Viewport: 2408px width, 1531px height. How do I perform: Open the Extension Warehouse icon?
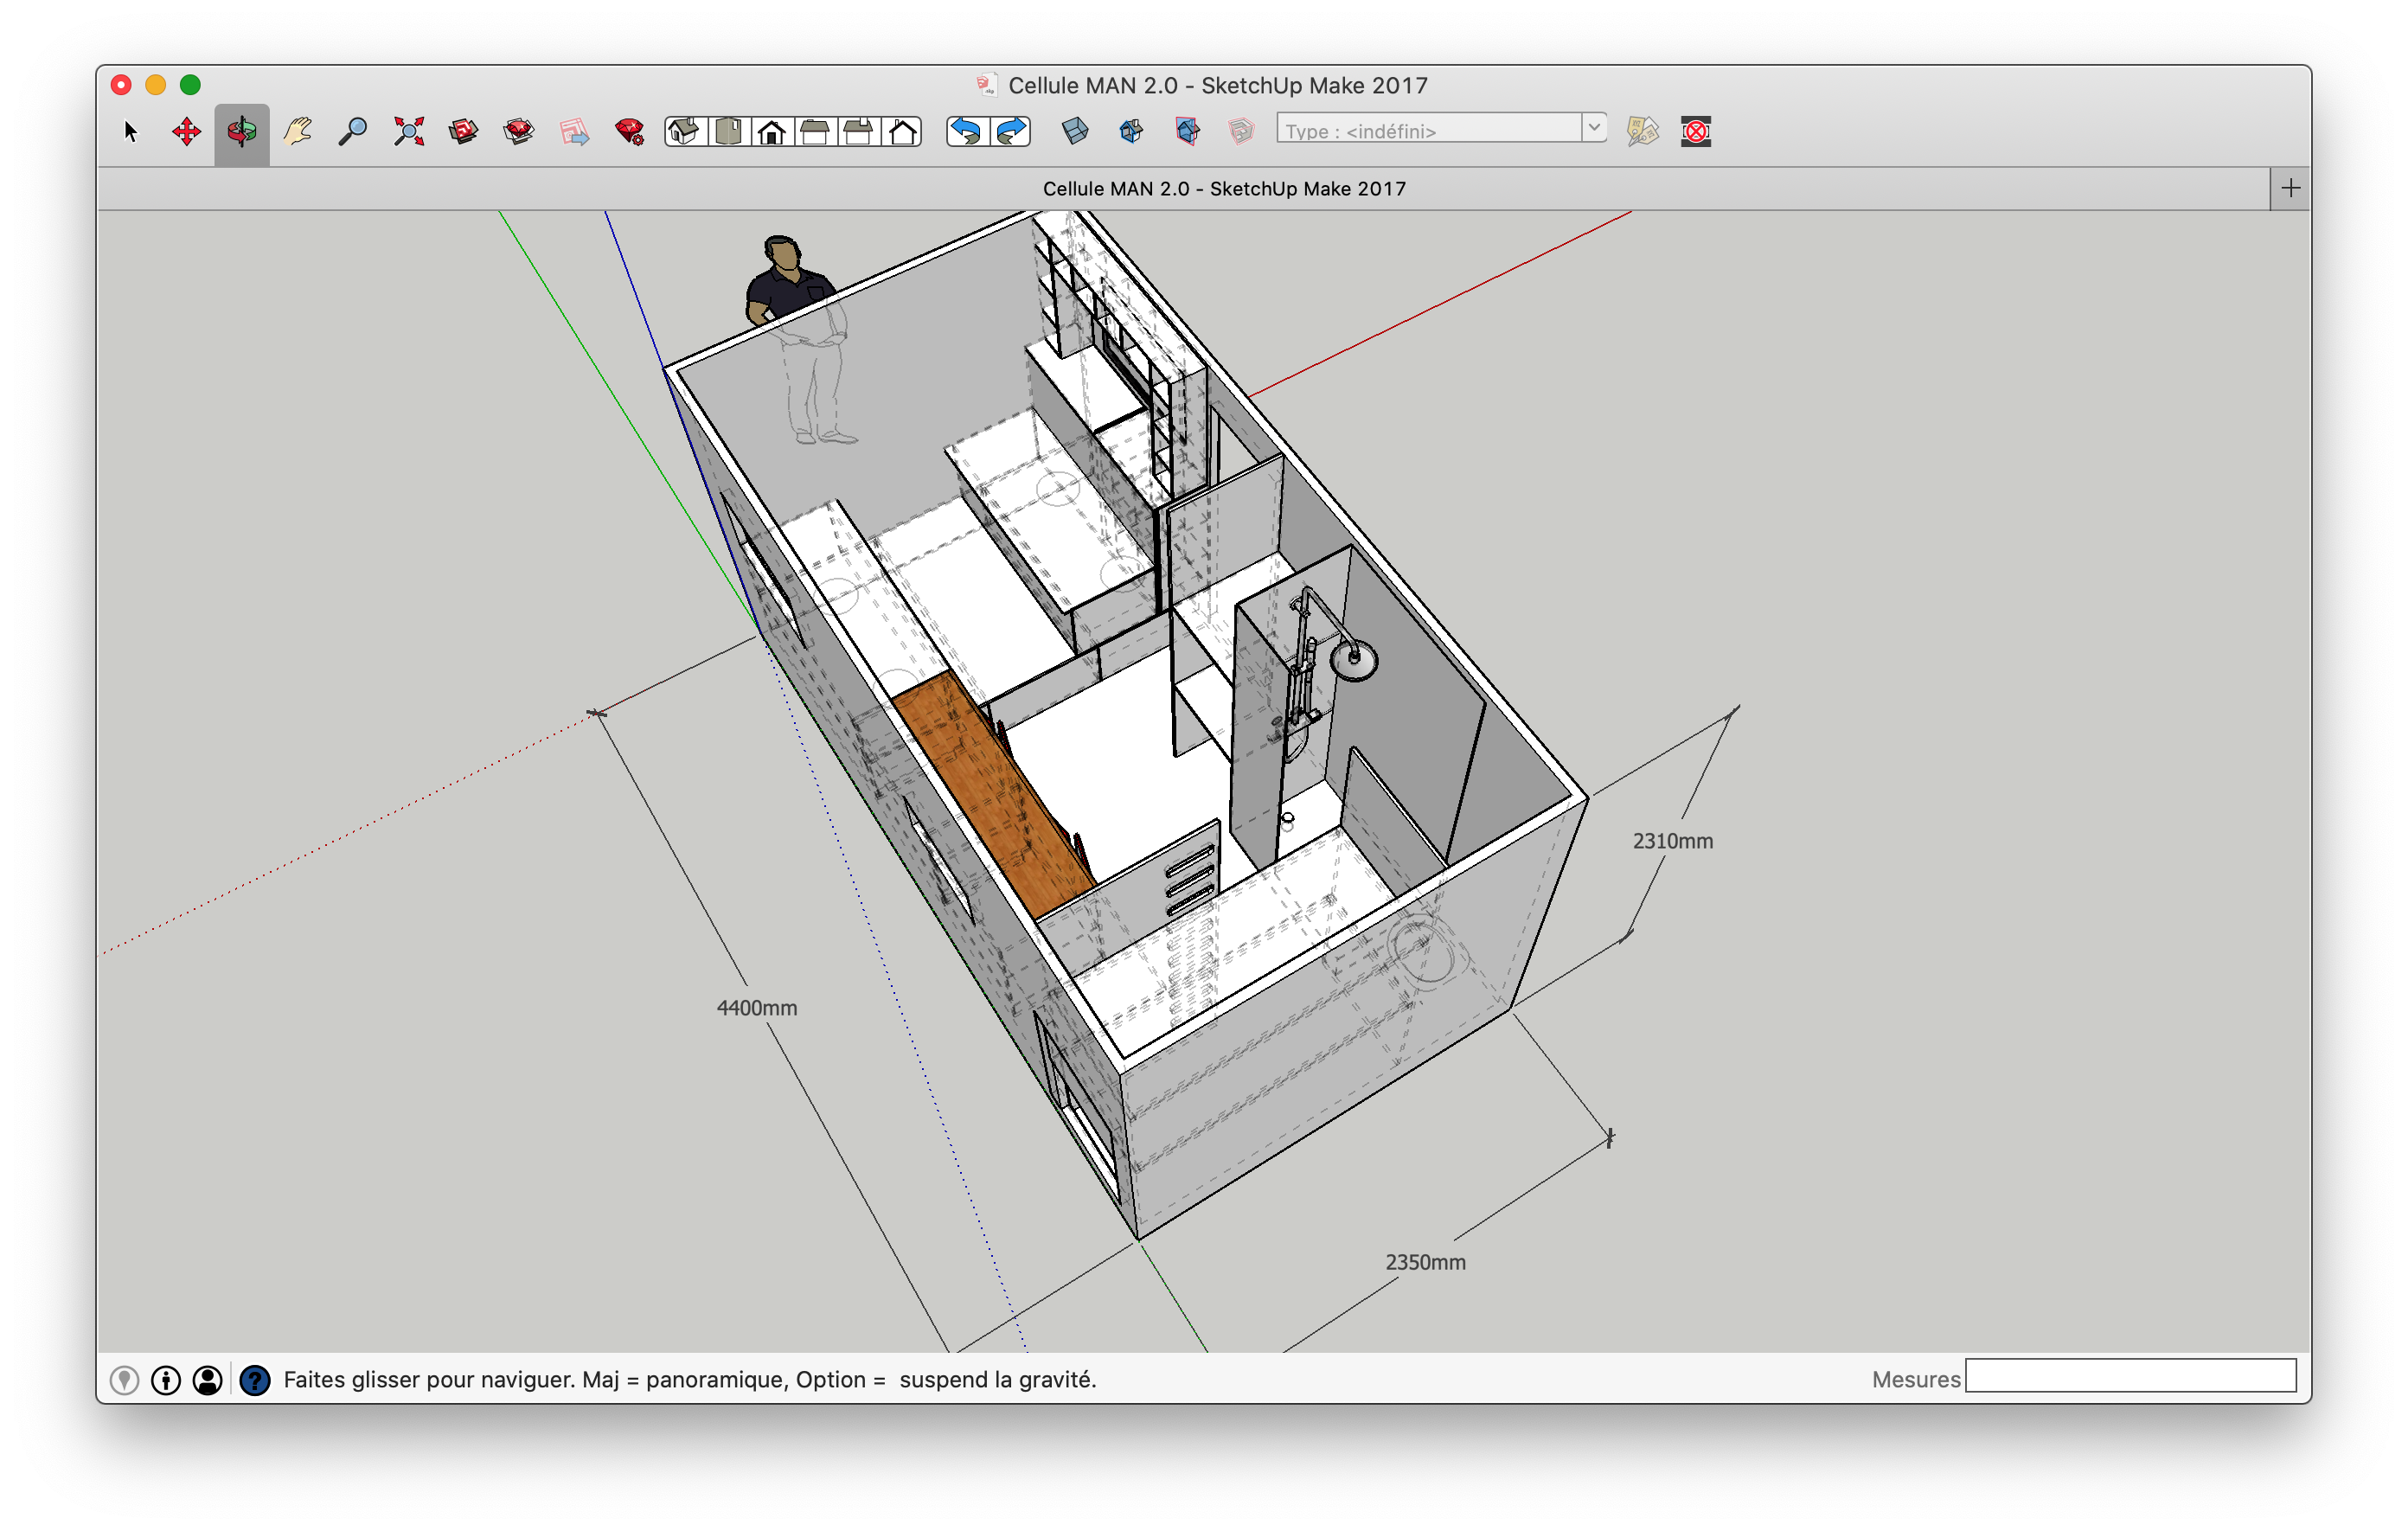click(x=518, y=131)
